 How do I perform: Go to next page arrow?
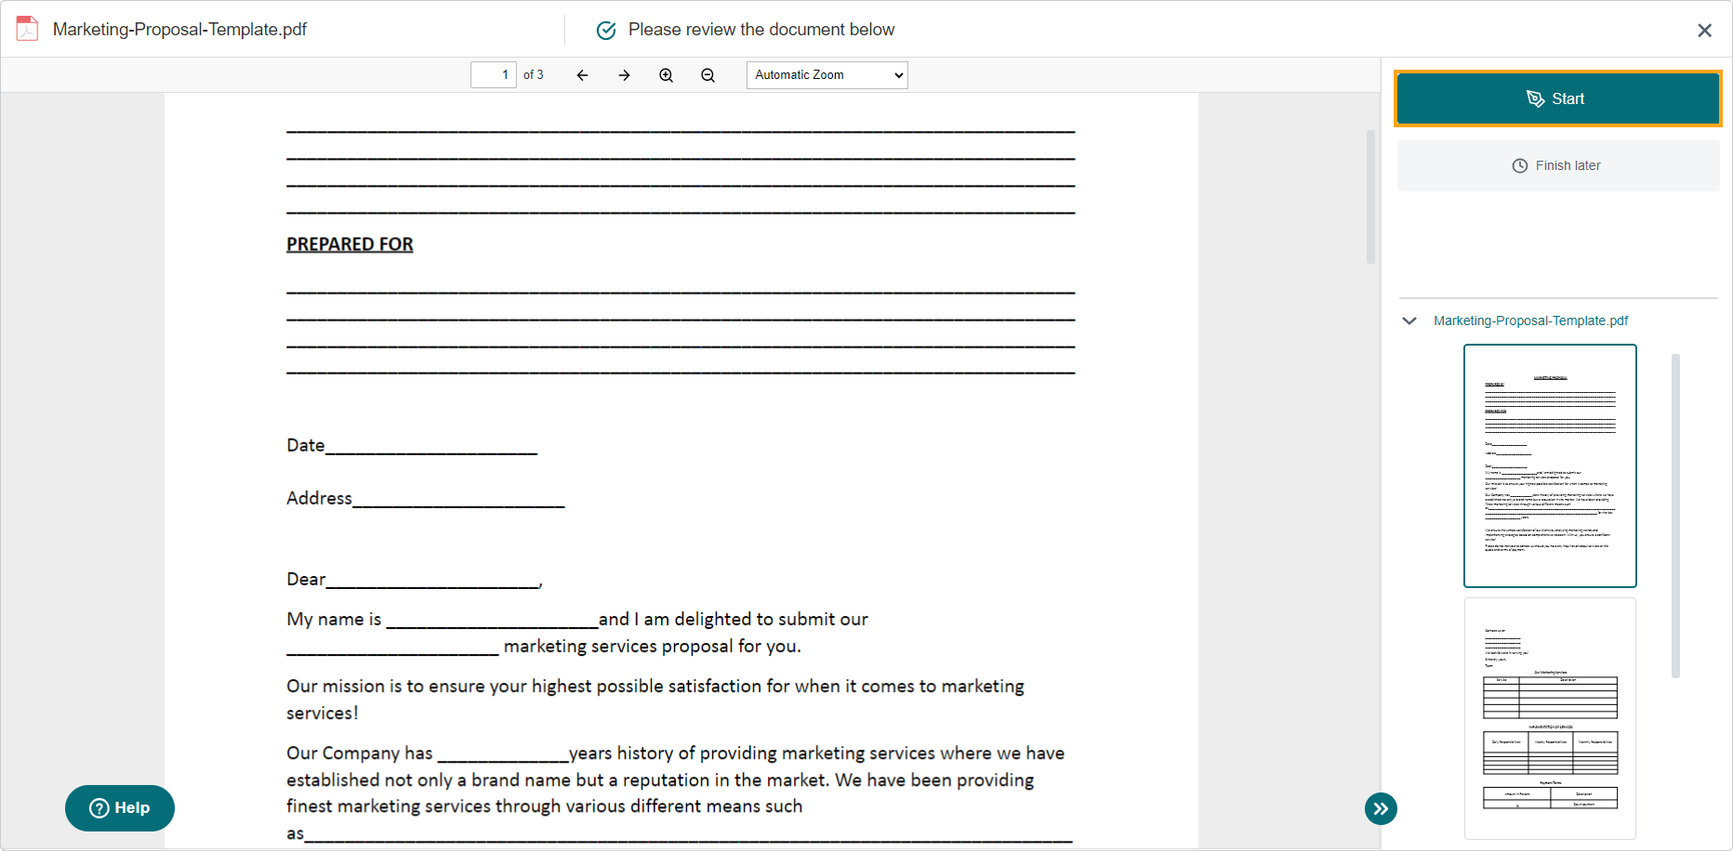point(624,75)
